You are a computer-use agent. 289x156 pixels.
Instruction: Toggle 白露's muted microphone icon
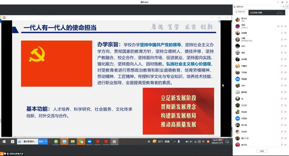(x=282, y=39)
